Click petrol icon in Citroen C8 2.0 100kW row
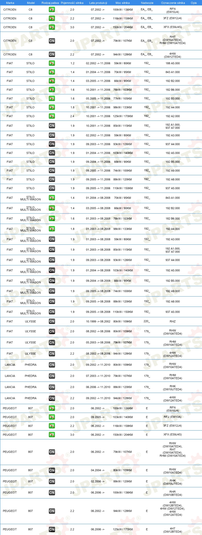Image resolution: width=202 pixels, height=535 pixels. 52,10
